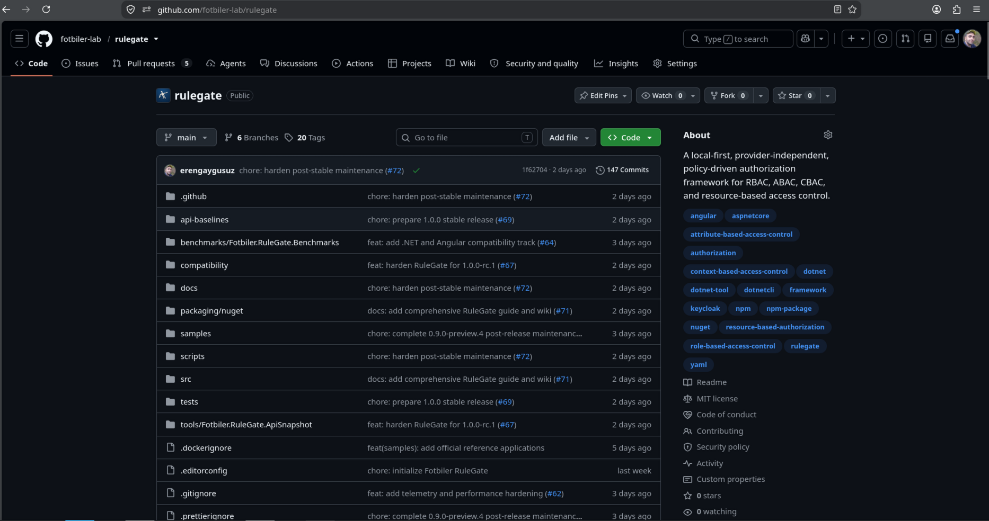Viewport: 989px width, 521px height.
Task: Open the Copilot chat icon
Action: pos(806,39)
